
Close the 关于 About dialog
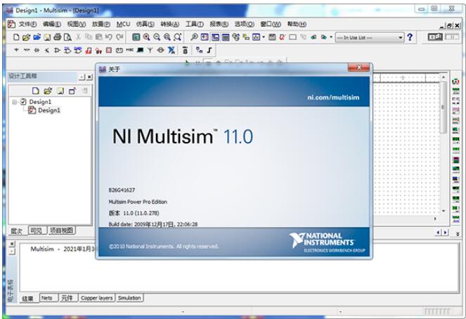pos(358,67)
